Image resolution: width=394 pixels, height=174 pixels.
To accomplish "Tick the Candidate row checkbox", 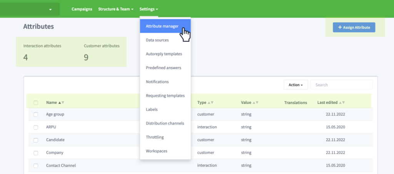I will click(36, 140).
